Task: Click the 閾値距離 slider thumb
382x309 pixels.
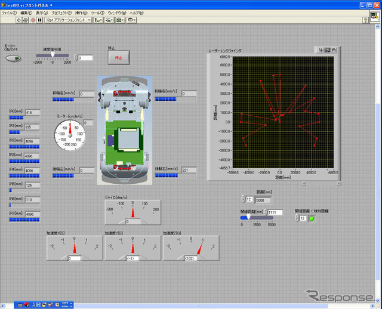Action: pos(248,216)
